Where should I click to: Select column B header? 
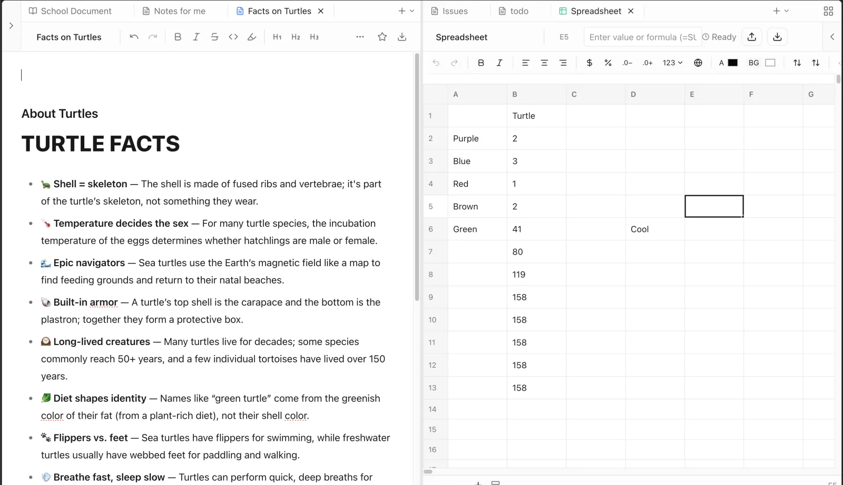[x=536, y=94]
